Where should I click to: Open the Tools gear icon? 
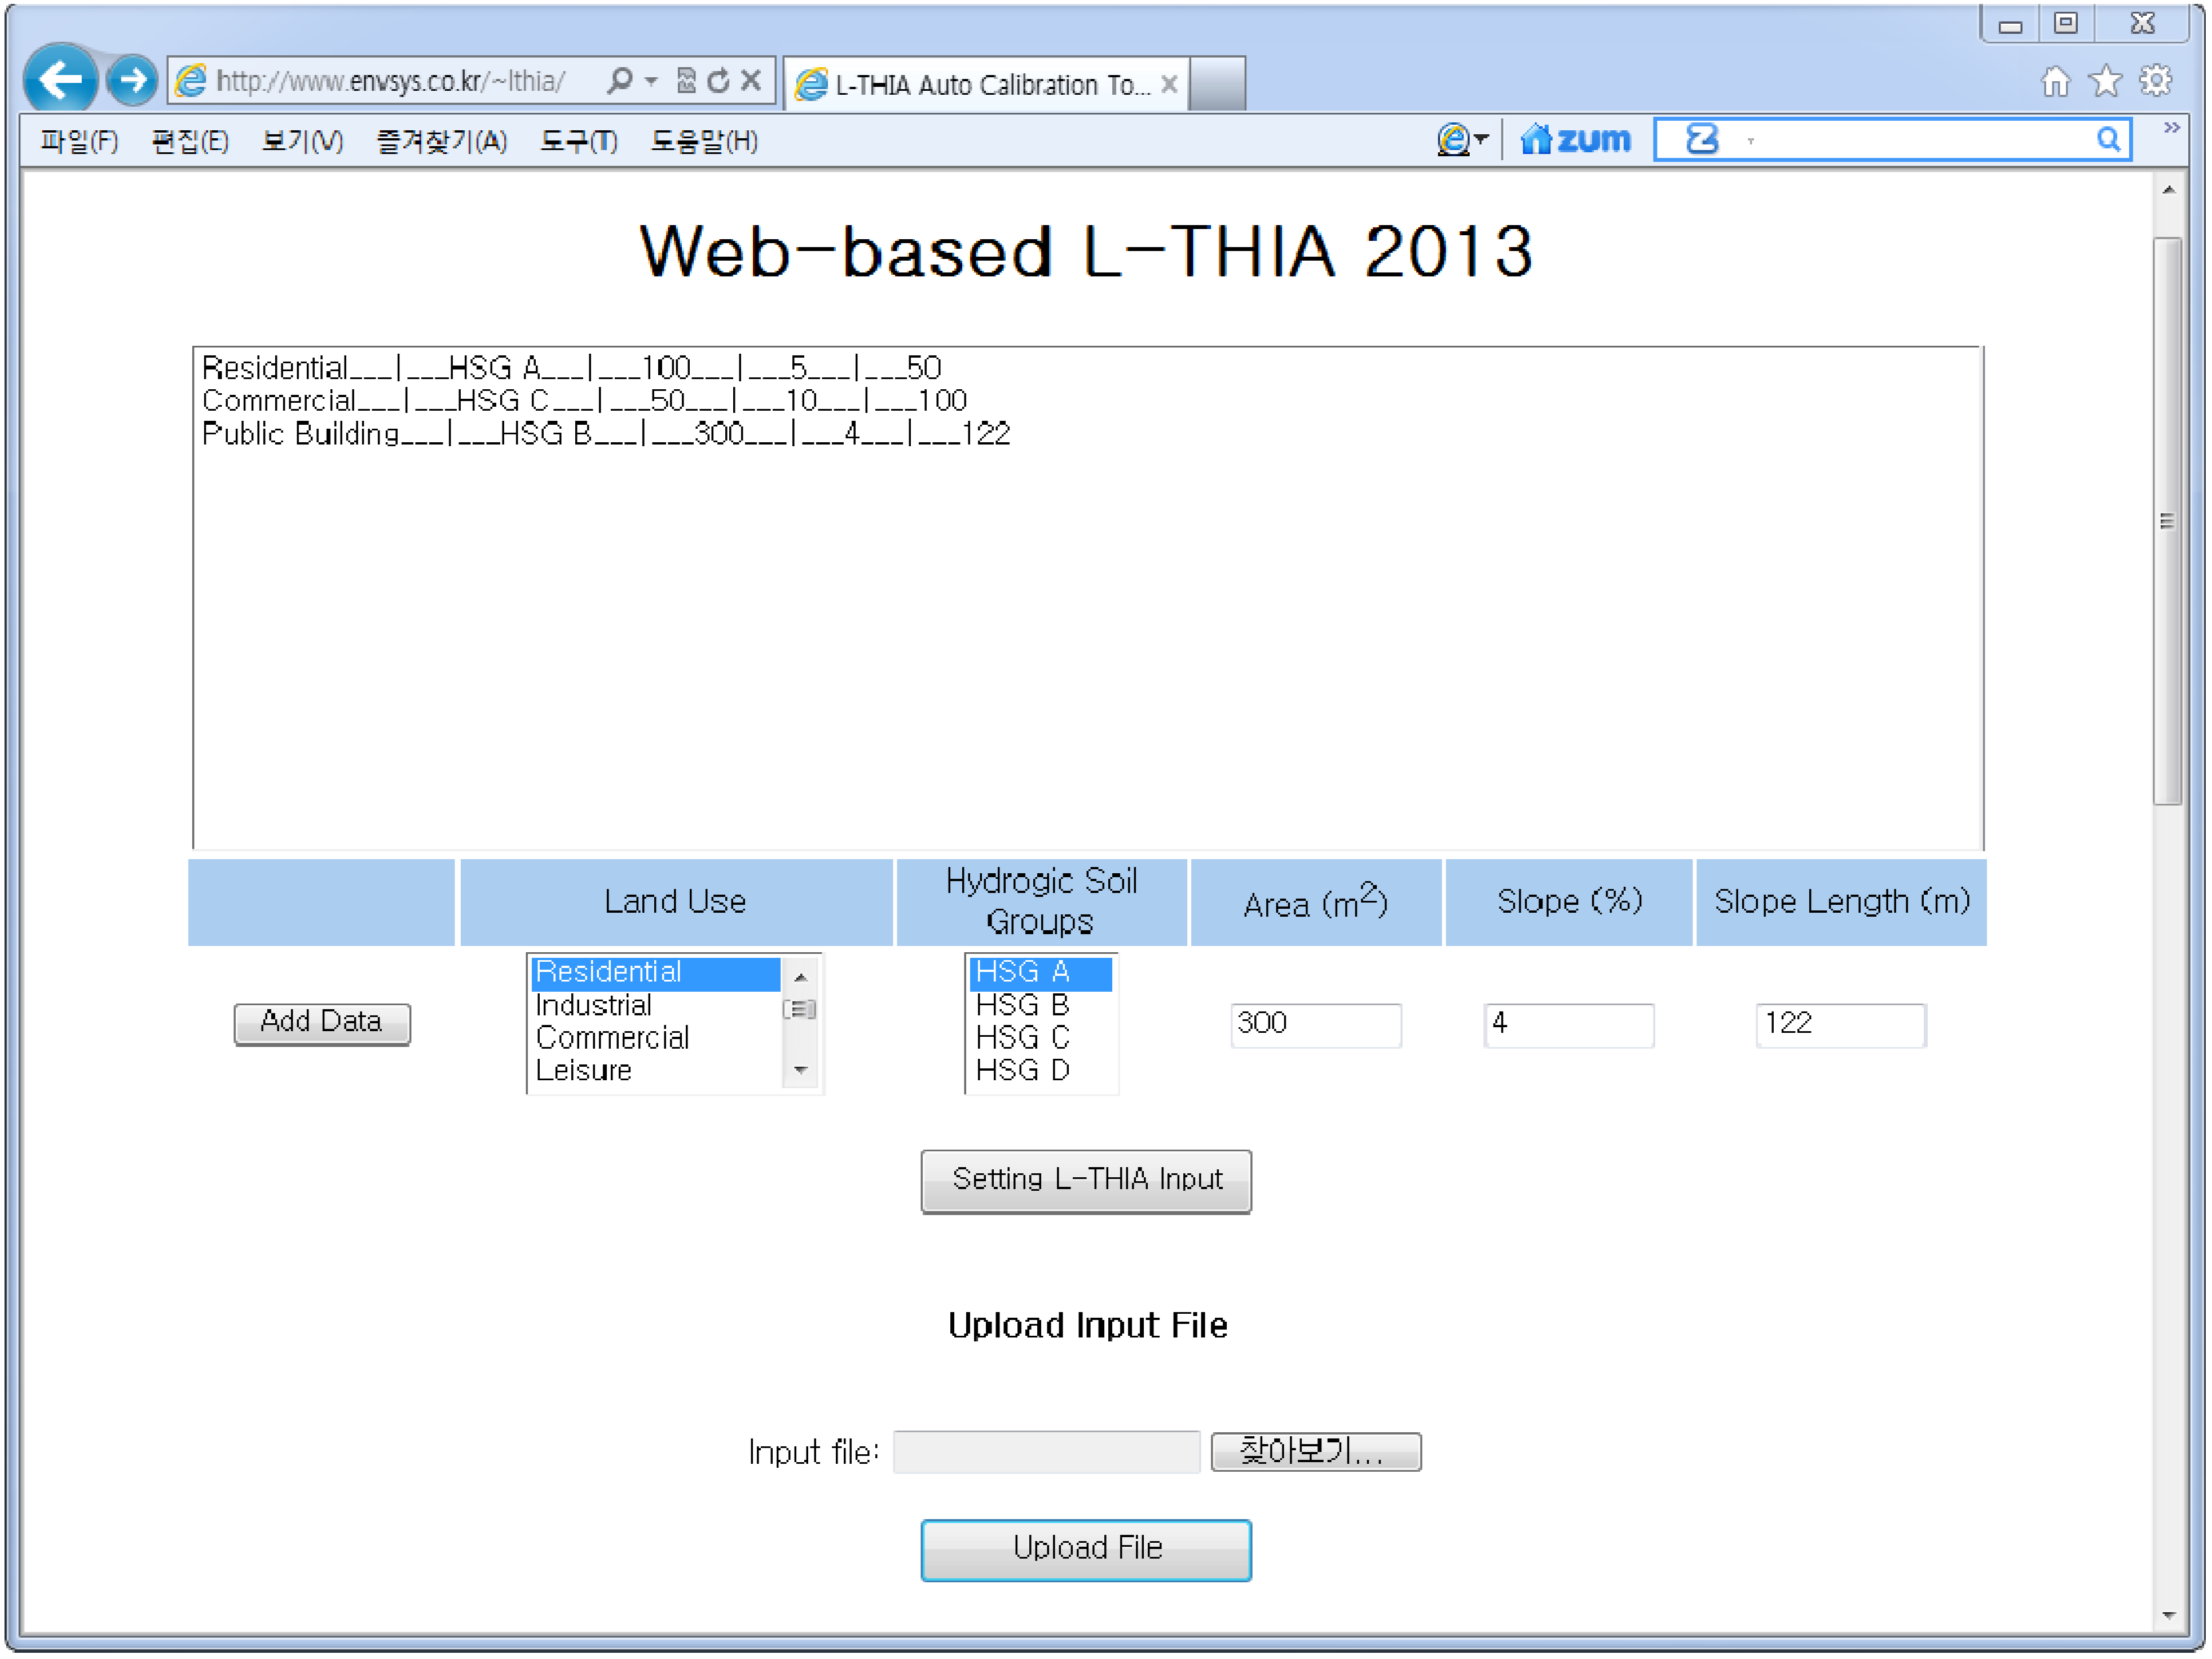coord(2156,81)
